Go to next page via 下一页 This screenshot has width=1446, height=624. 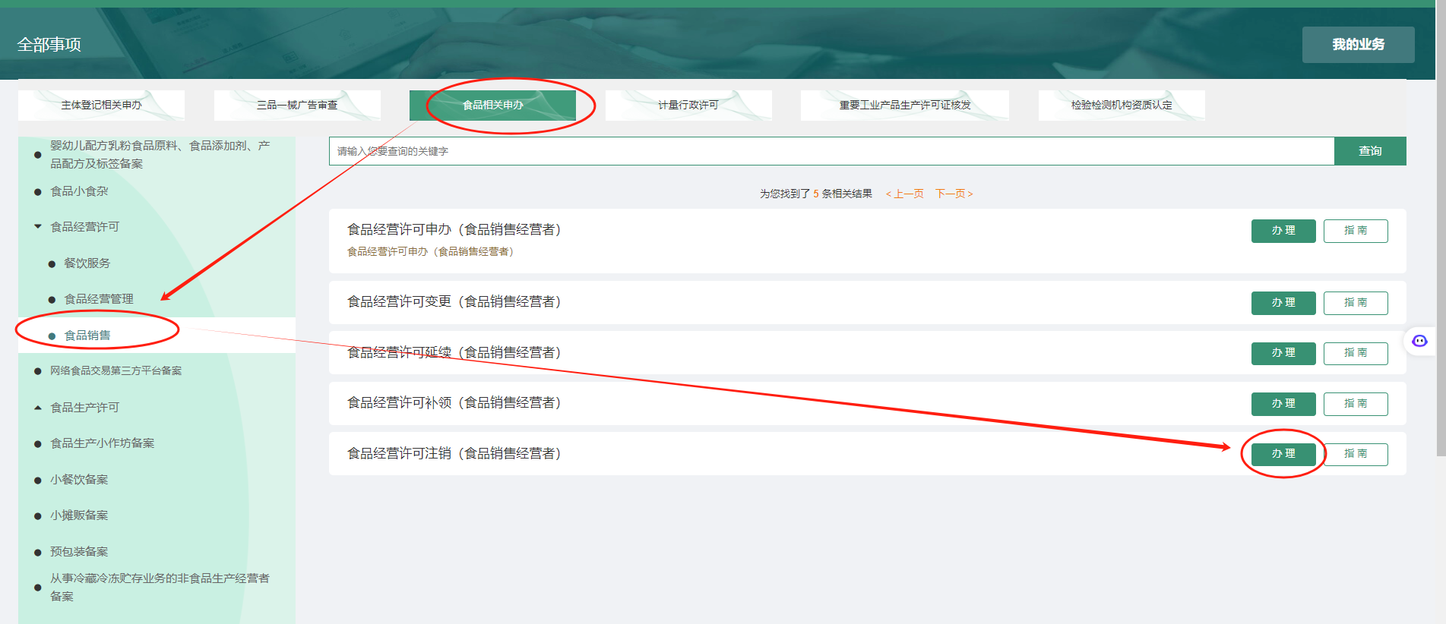[954, 194]
